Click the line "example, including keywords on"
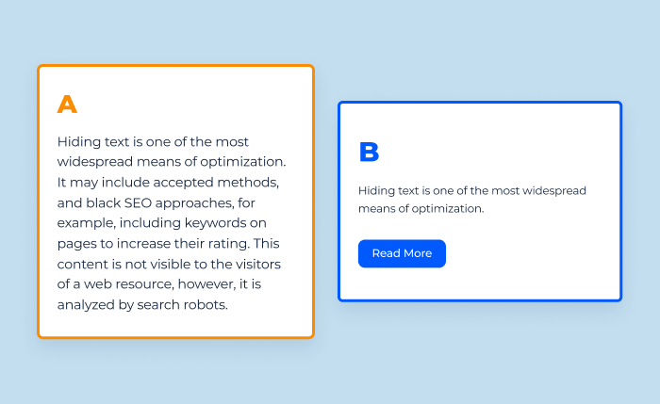Image resolution: width=660 pixels, height=404 pixels. coord(161,223)
